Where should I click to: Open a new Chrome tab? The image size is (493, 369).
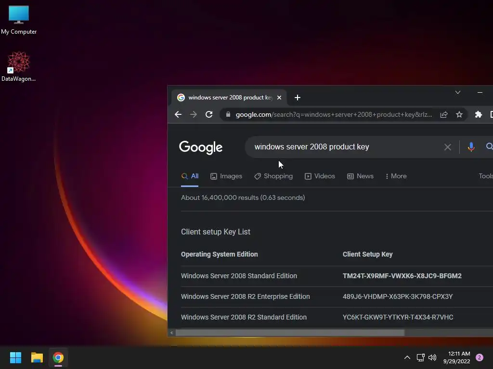(297, 98)
